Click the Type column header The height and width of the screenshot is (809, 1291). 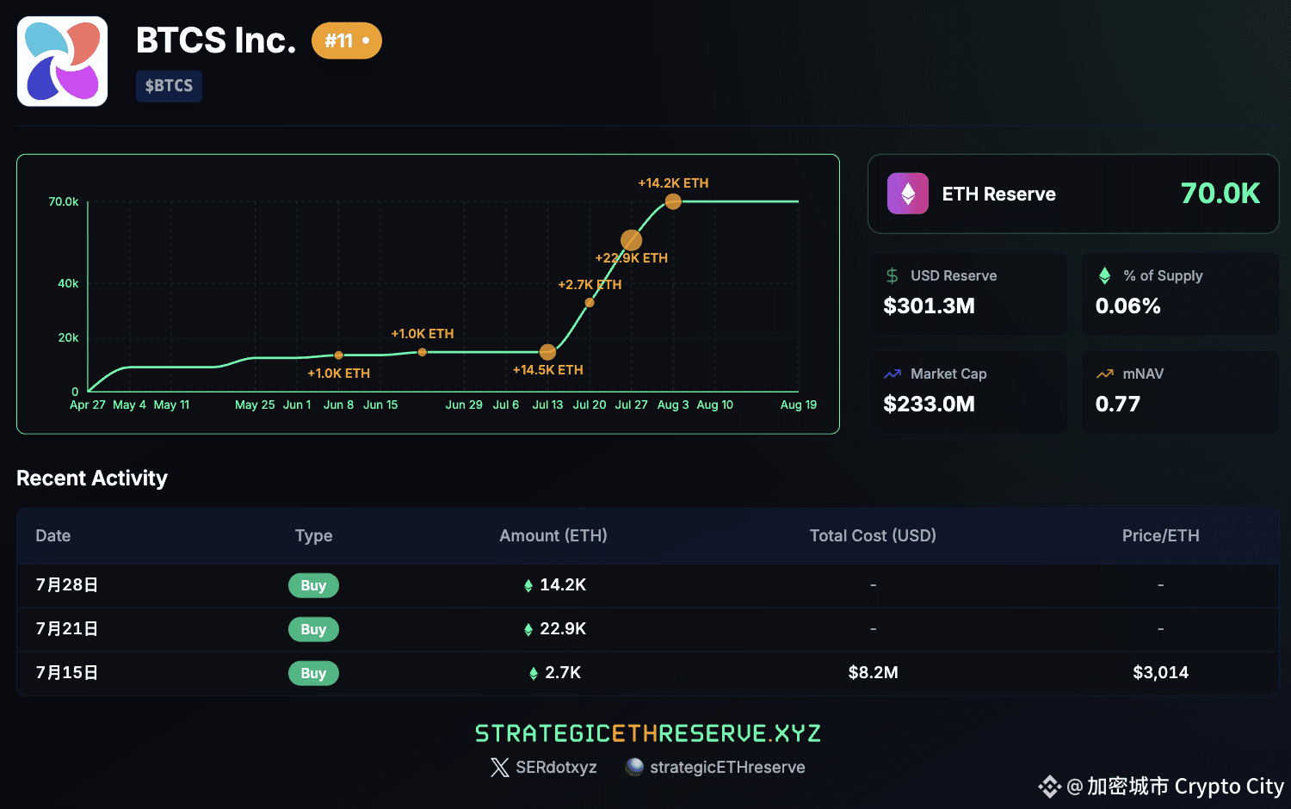(x=313, y=535)
